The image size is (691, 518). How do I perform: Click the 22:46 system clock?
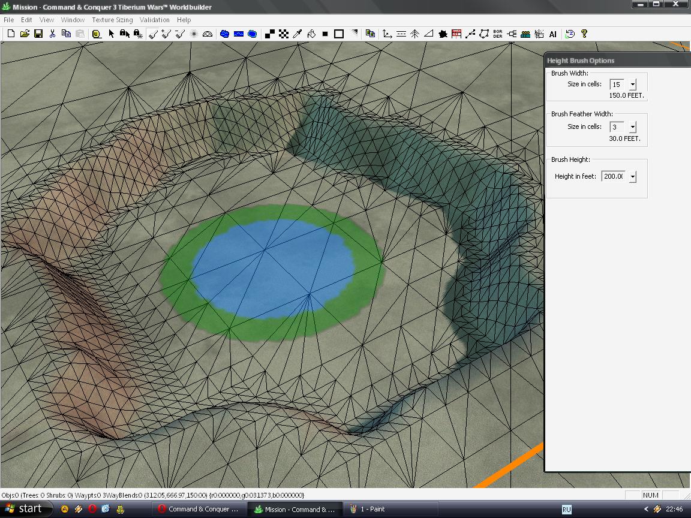pyautogui.click(x=674, y=509)
